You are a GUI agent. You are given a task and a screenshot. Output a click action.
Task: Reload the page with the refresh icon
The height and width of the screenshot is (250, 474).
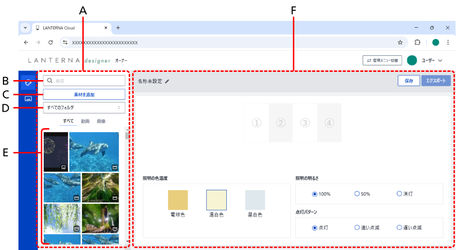pos(51,42)
